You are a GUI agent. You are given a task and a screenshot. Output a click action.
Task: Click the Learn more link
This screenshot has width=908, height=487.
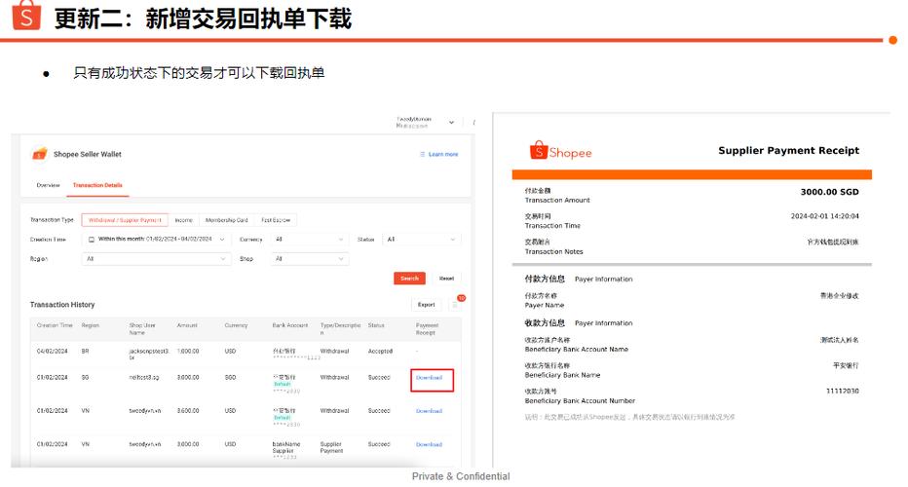pos(439,154)
